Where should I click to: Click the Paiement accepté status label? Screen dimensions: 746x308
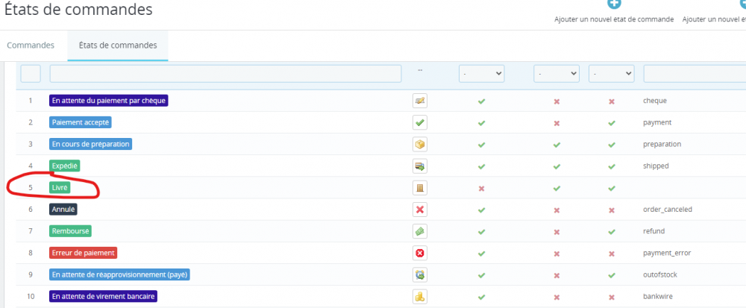[x=81, y=122]
